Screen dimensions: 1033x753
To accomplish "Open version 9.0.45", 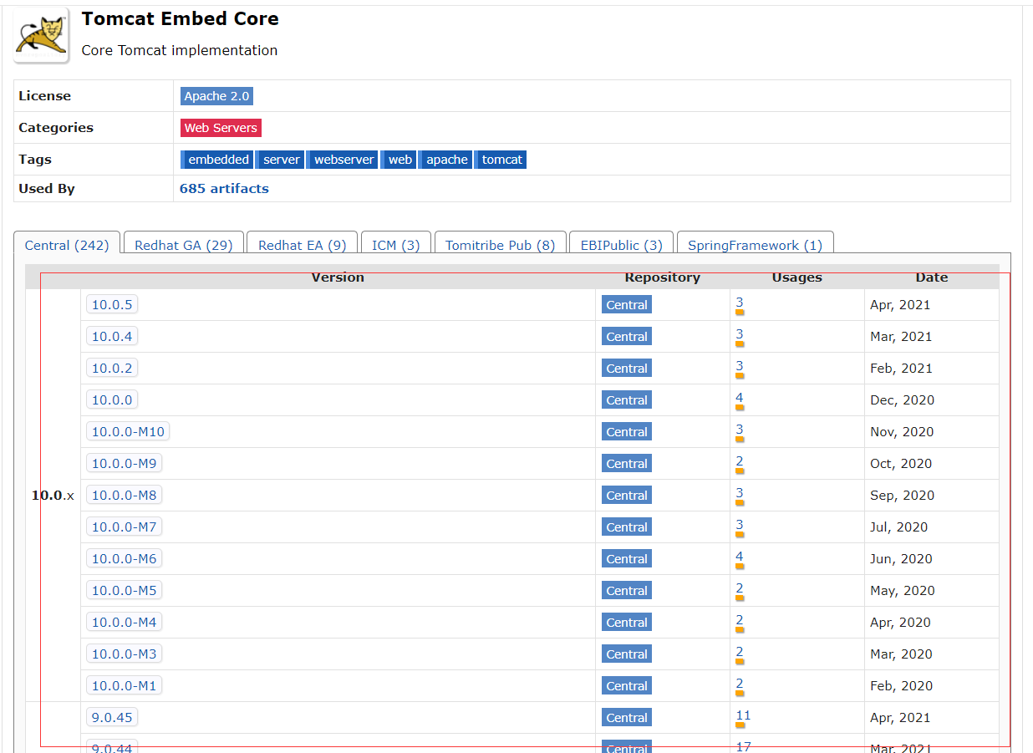I will (x=112, y=718).
